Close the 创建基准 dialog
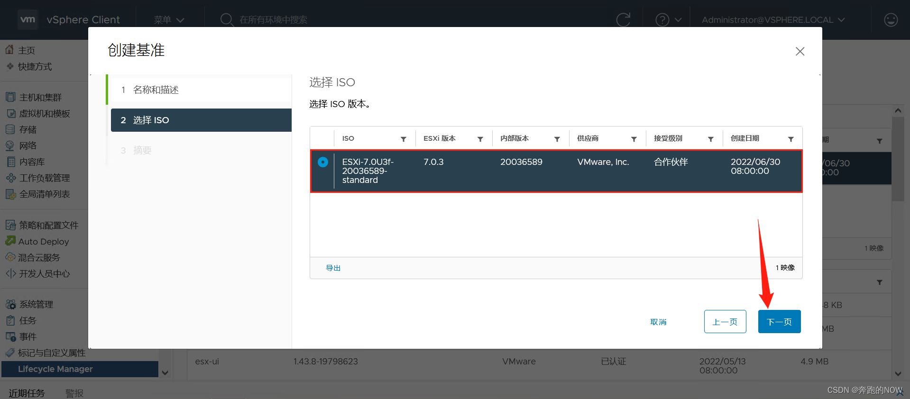 click(800, 51)
